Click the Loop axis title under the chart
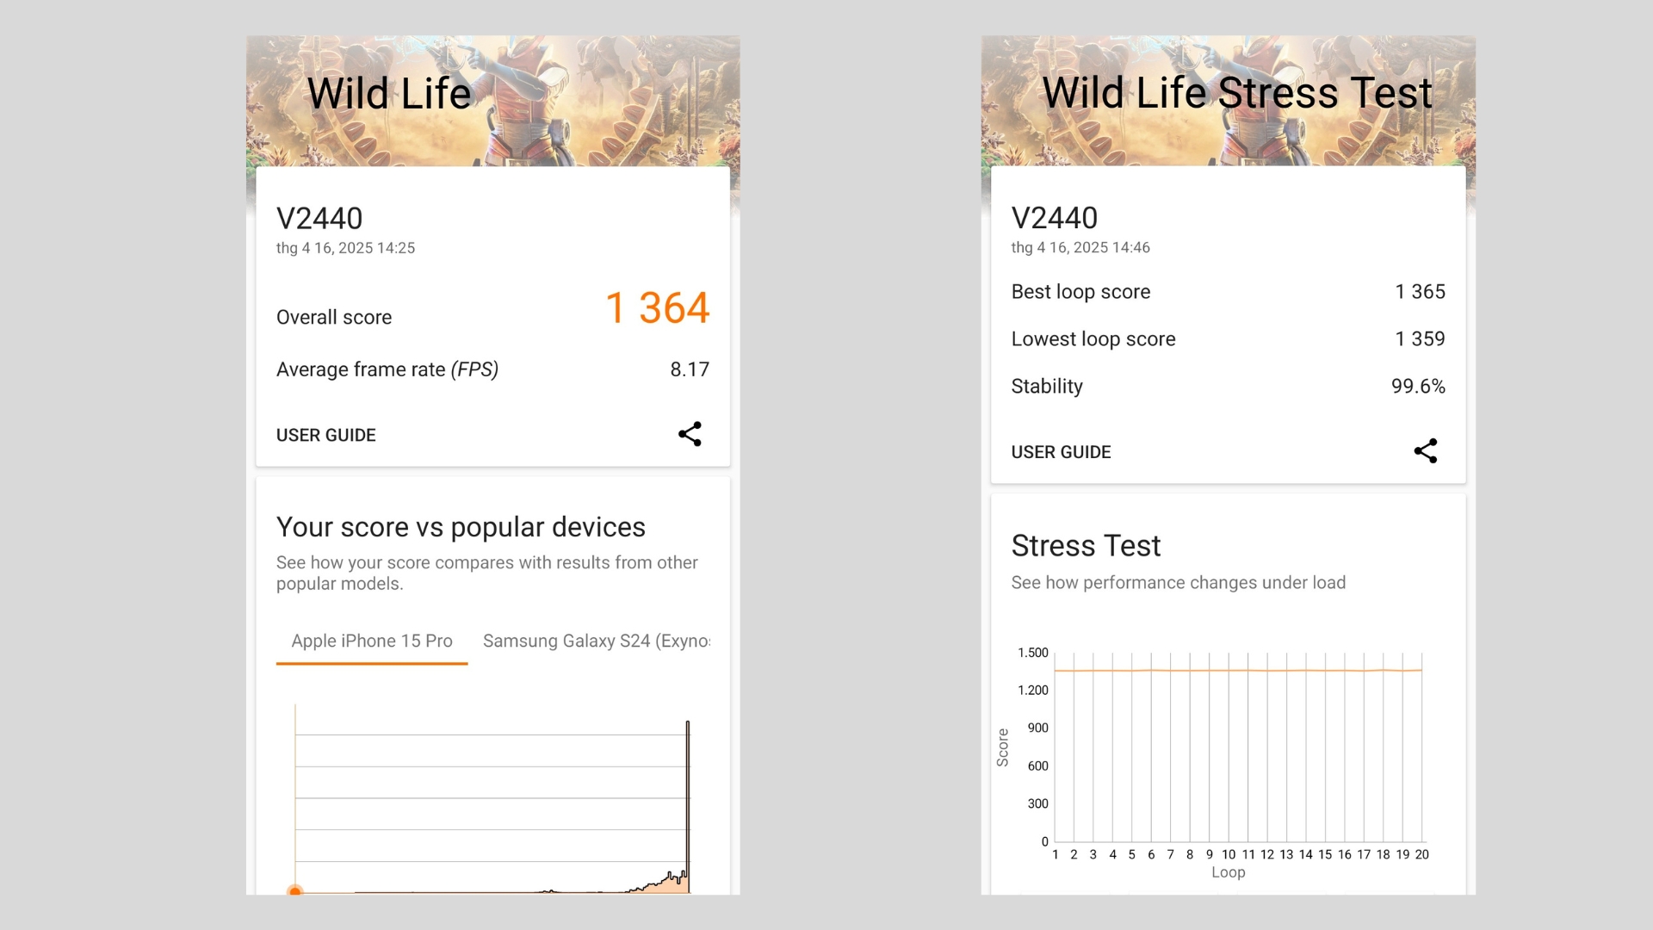1653x930 pixels. click(x=1229, y=872)
